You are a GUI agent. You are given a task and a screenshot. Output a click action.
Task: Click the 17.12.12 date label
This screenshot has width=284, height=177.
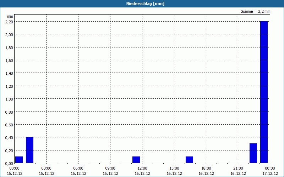[270, 173]
